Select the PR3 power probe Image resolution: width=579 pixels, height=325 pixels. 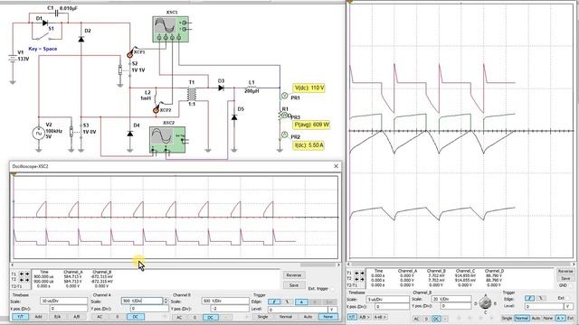pyautogui.click(x=284, y=116)
